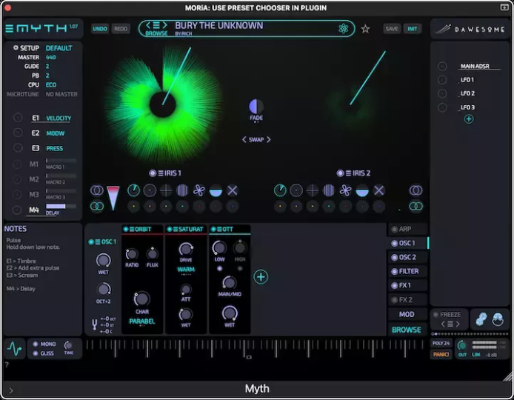This screenshot has height=400, width=514.
Task: Change the PARABEL character type
Action: [x=142, y=321]
